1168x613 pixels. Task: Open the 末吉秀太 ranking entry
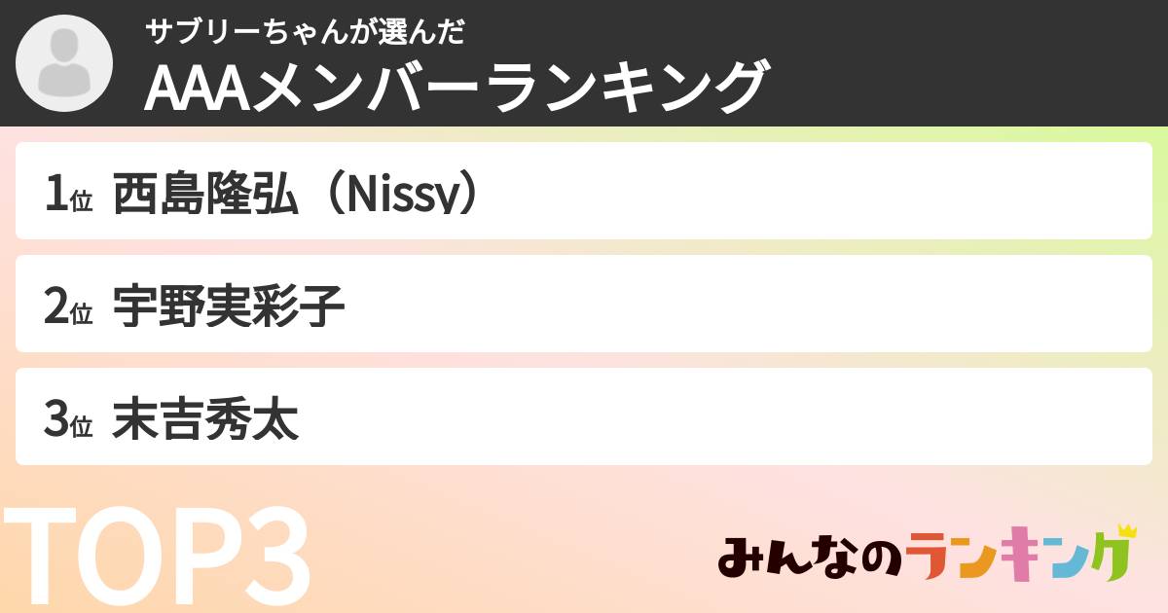(204, 420)
